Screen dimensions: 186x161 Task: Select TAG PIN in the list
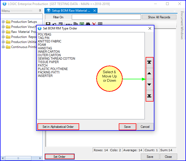tap(44, 38)
